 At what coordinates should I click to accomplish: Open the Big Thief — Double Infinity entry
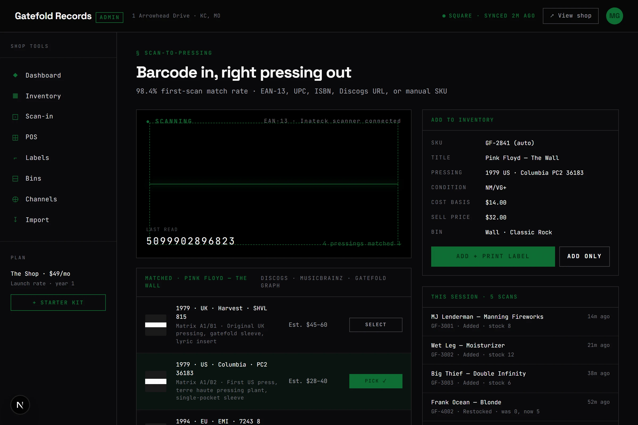[x=520, y=378]
